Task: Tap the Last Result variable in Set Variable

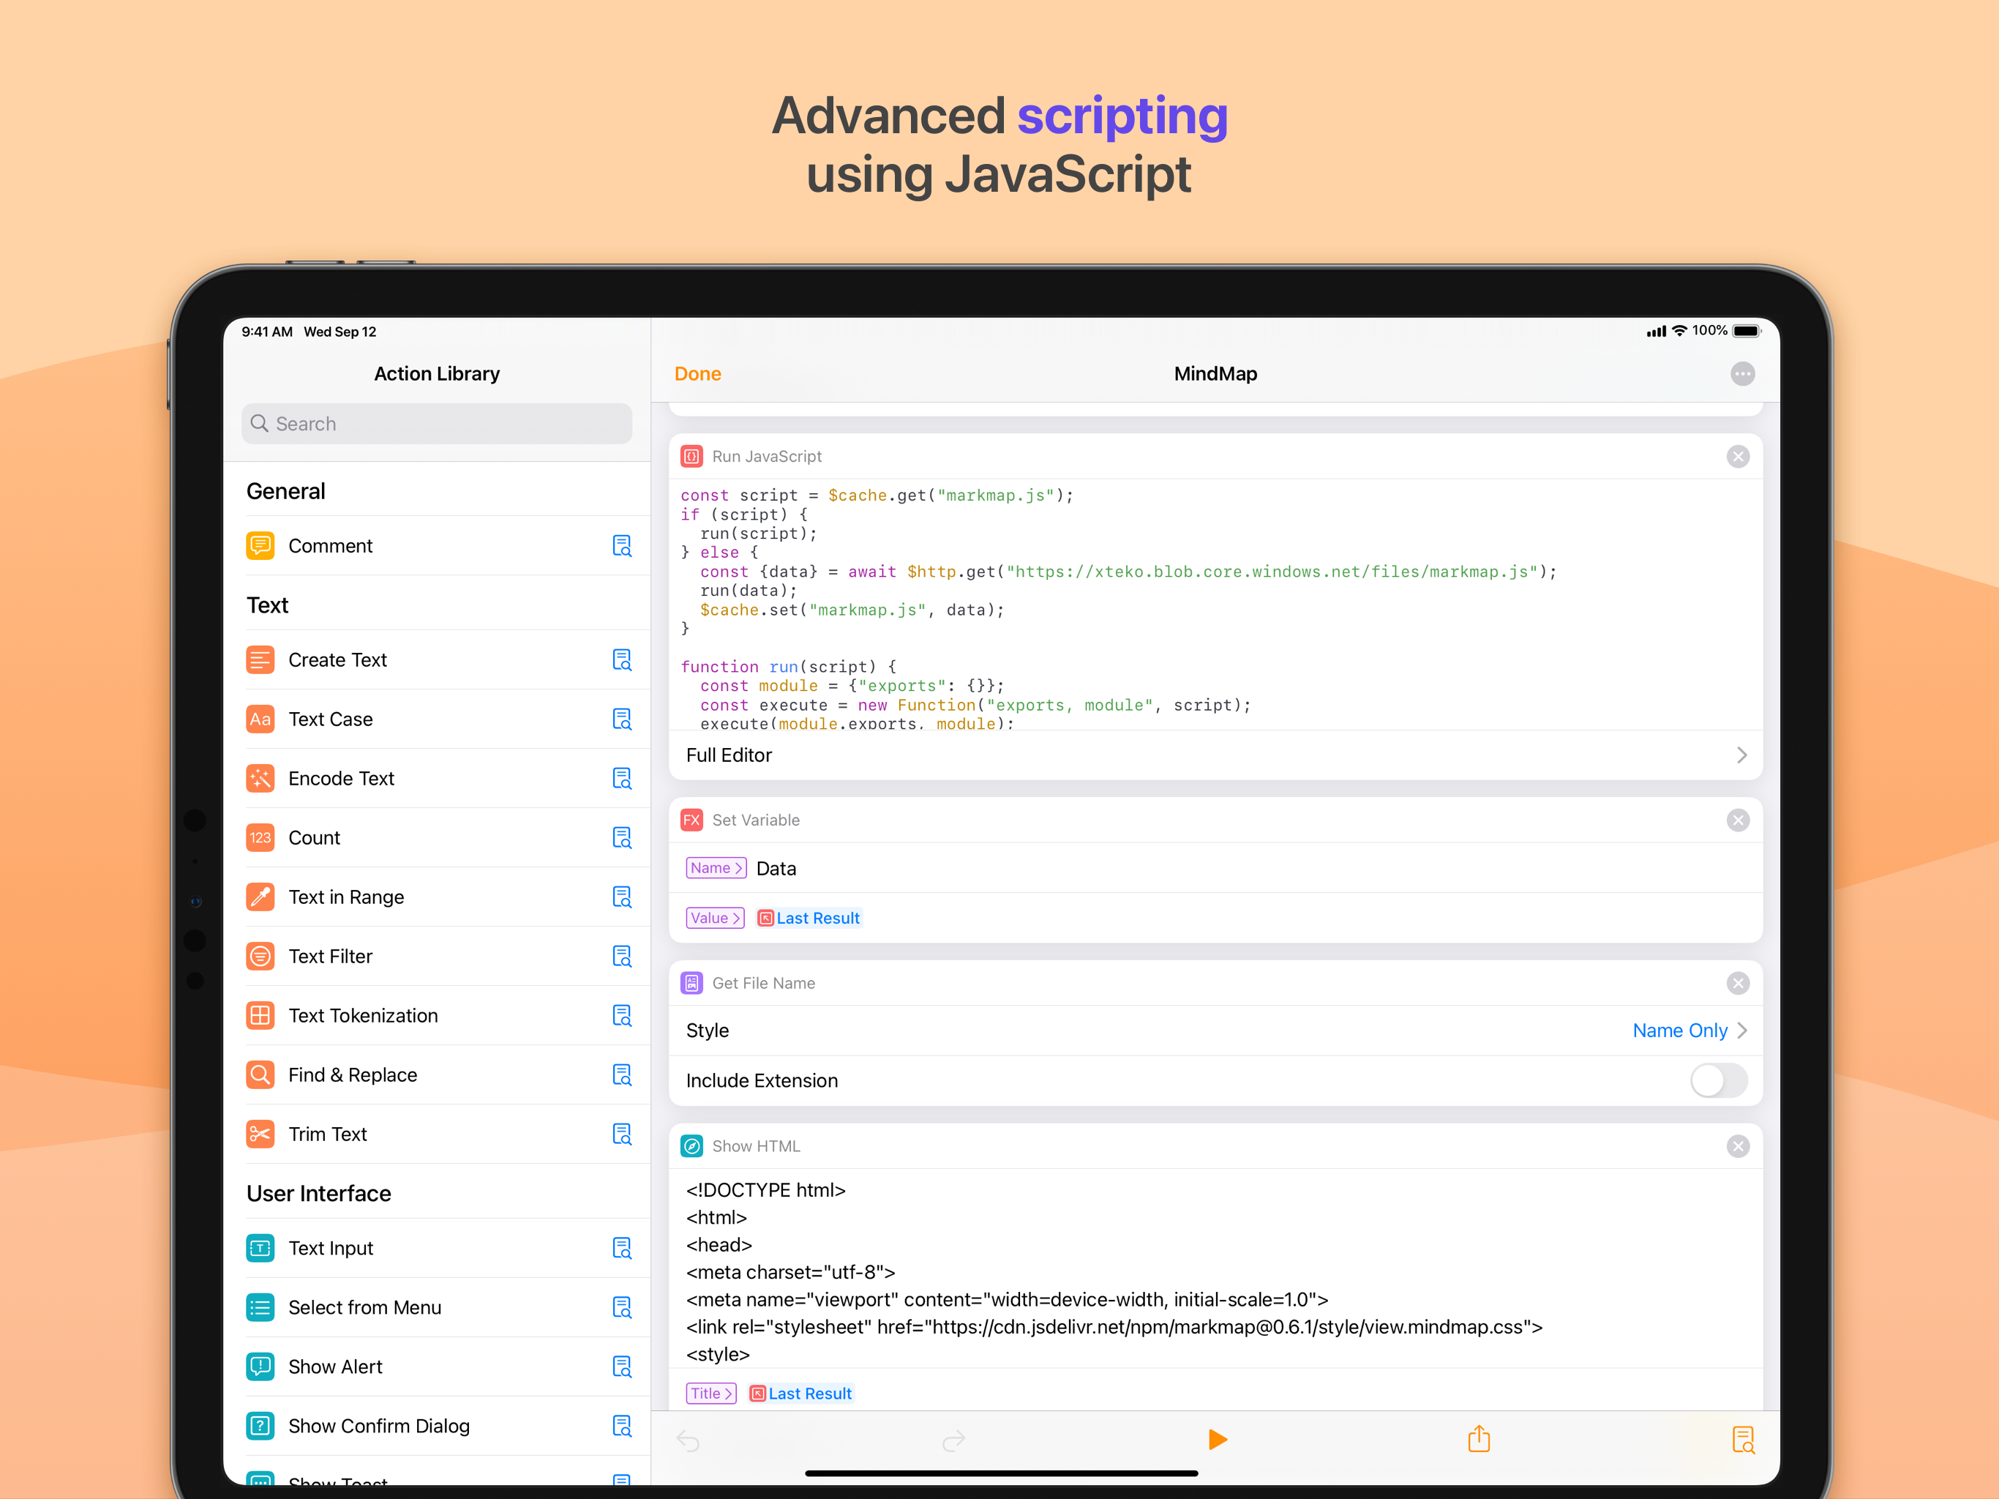Action: click(x=809, y=918)
